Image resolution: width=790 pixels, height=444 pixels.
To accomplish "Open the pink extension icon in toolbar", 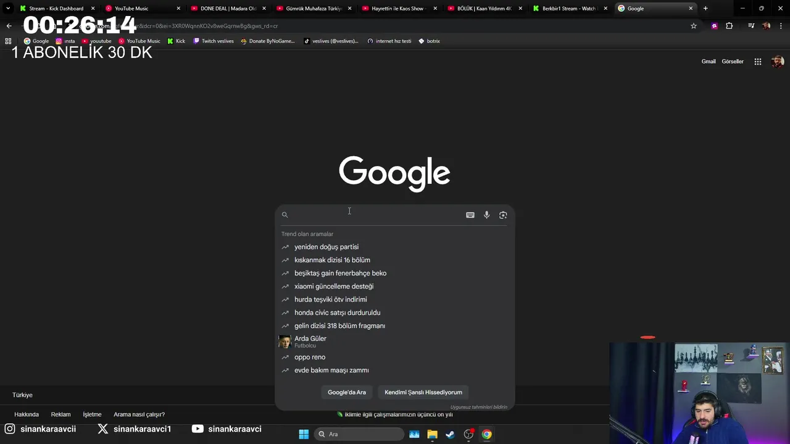I will click(x=715, y=26).
